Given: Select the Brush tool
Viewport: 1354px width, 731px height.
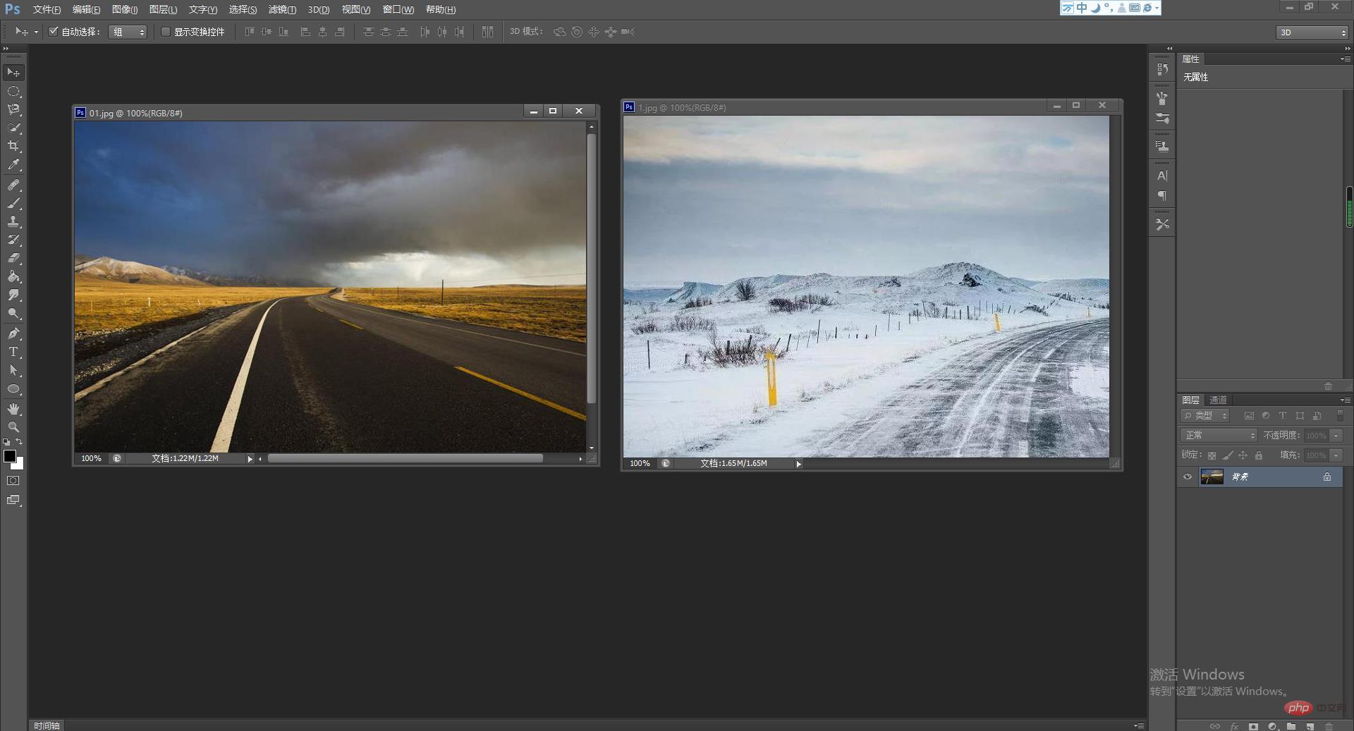Looking at the screenshot, I should (13, 203).
